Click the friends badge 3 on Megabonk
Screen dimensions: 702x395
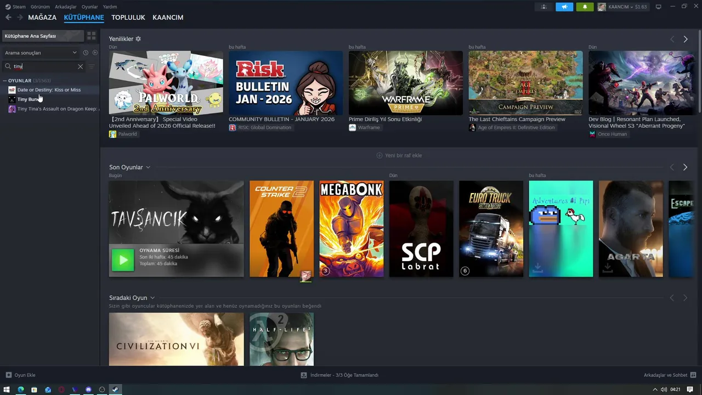pyautogui.click(x=325, y=271)
